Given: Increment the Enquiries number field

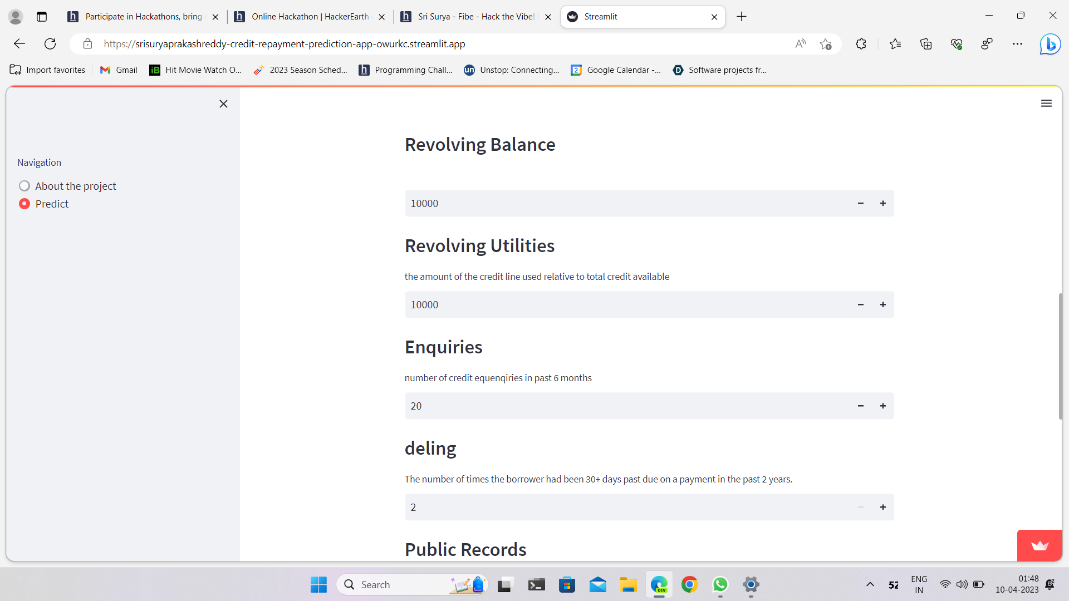Looking at the screenshot, I should pos(882,406).
